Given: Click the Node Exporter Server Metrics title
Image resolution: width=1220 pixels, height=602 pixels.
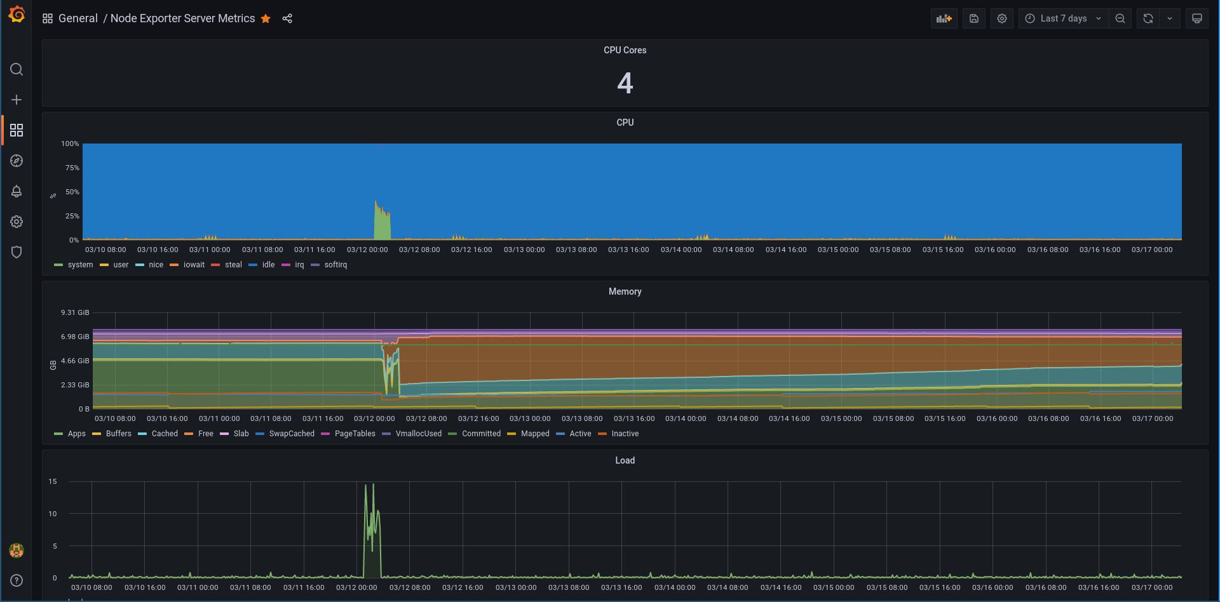Looking at the screenshot, I should pos(182,18).
